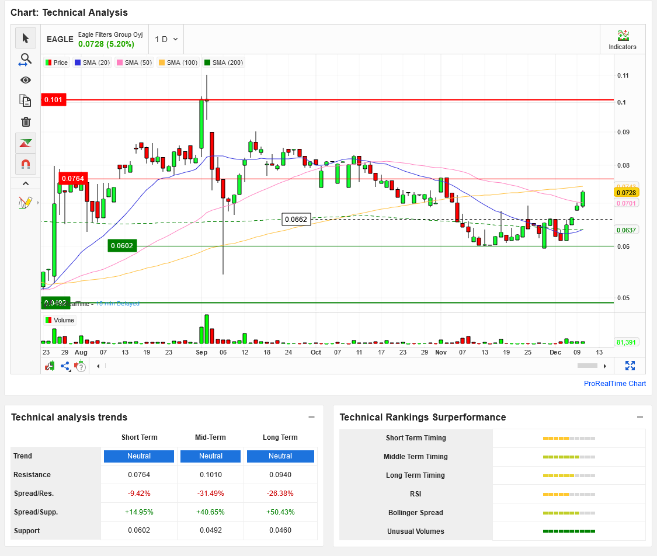Viewport: 657px width, 556px height.
Task: Open chart settings wrench icon
Action: [51, 366]
